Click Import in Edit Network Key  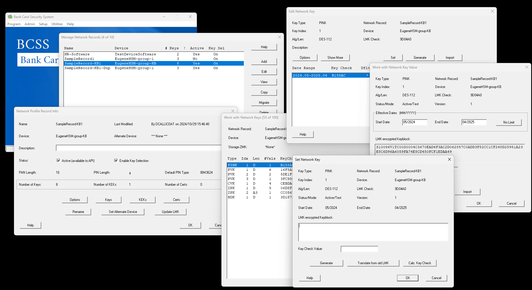pyautogui.click(x=450, y=58)
